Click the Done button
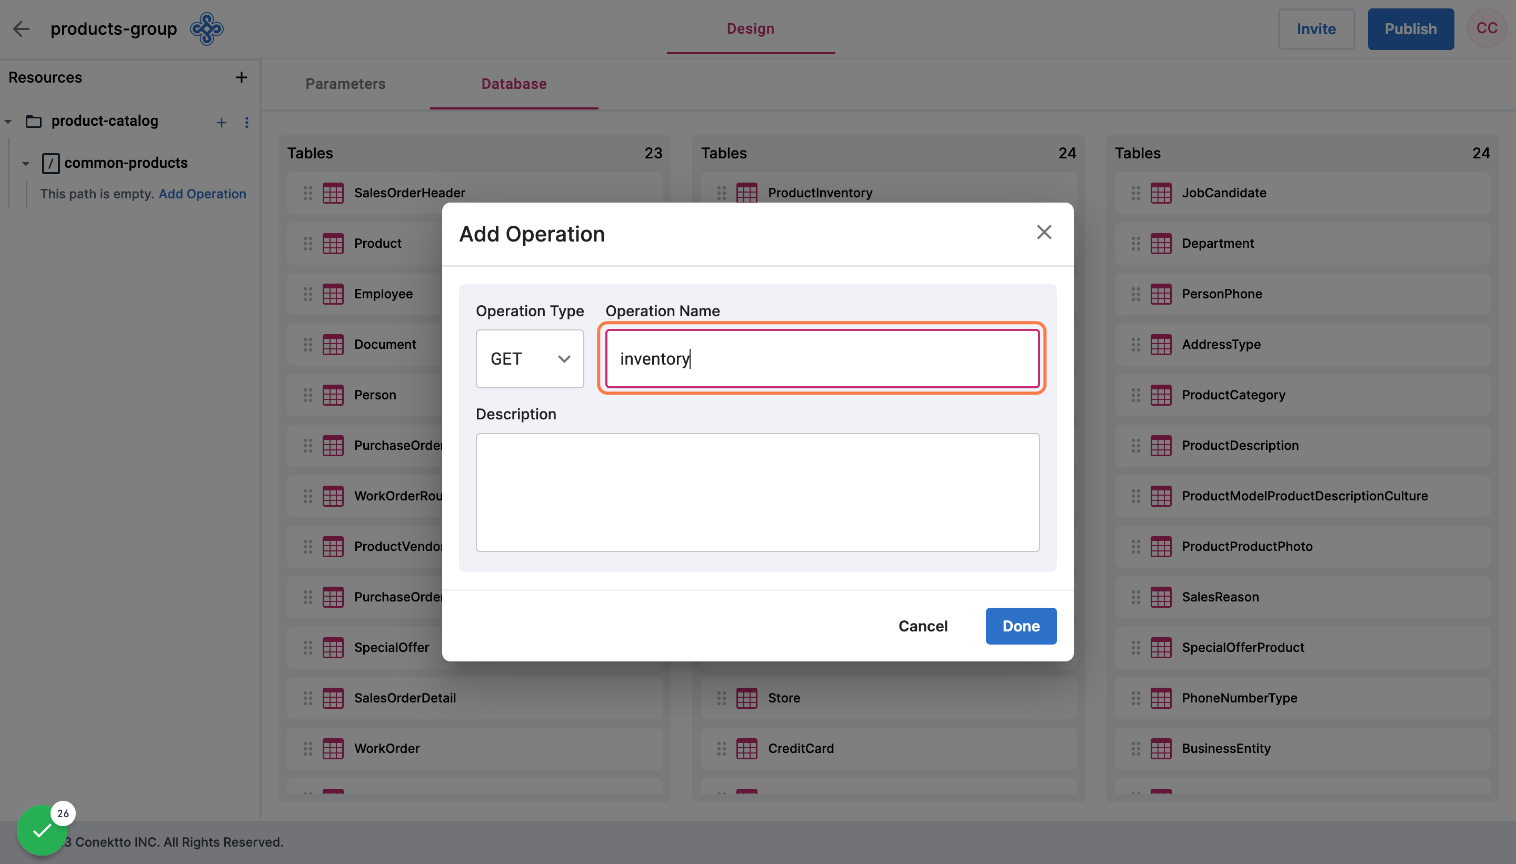Image resolution: width=1516 pixels, height=864 pixels. pos(1020,626)
